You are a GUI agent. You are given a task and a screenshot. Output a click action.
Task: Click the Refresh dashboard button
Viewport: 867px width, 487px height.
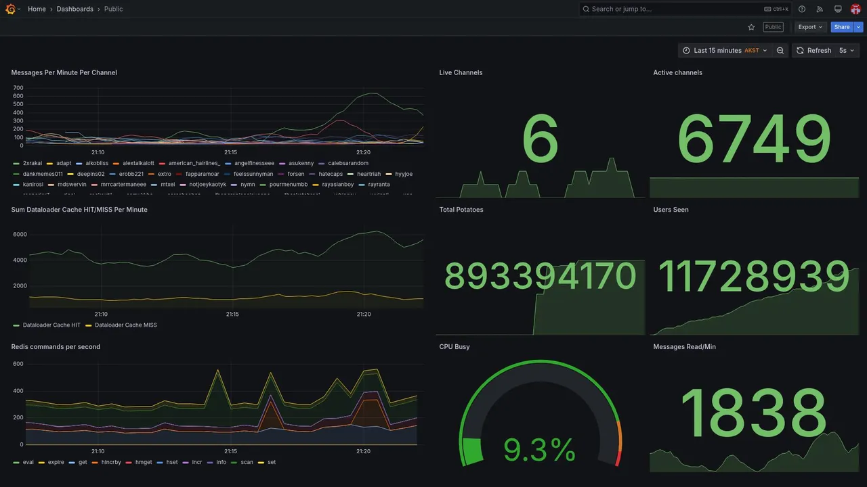point(813,51)
